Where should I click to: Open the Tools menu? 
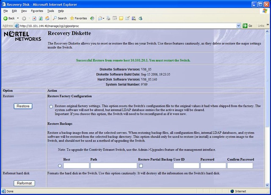click(x=51, y=11)
